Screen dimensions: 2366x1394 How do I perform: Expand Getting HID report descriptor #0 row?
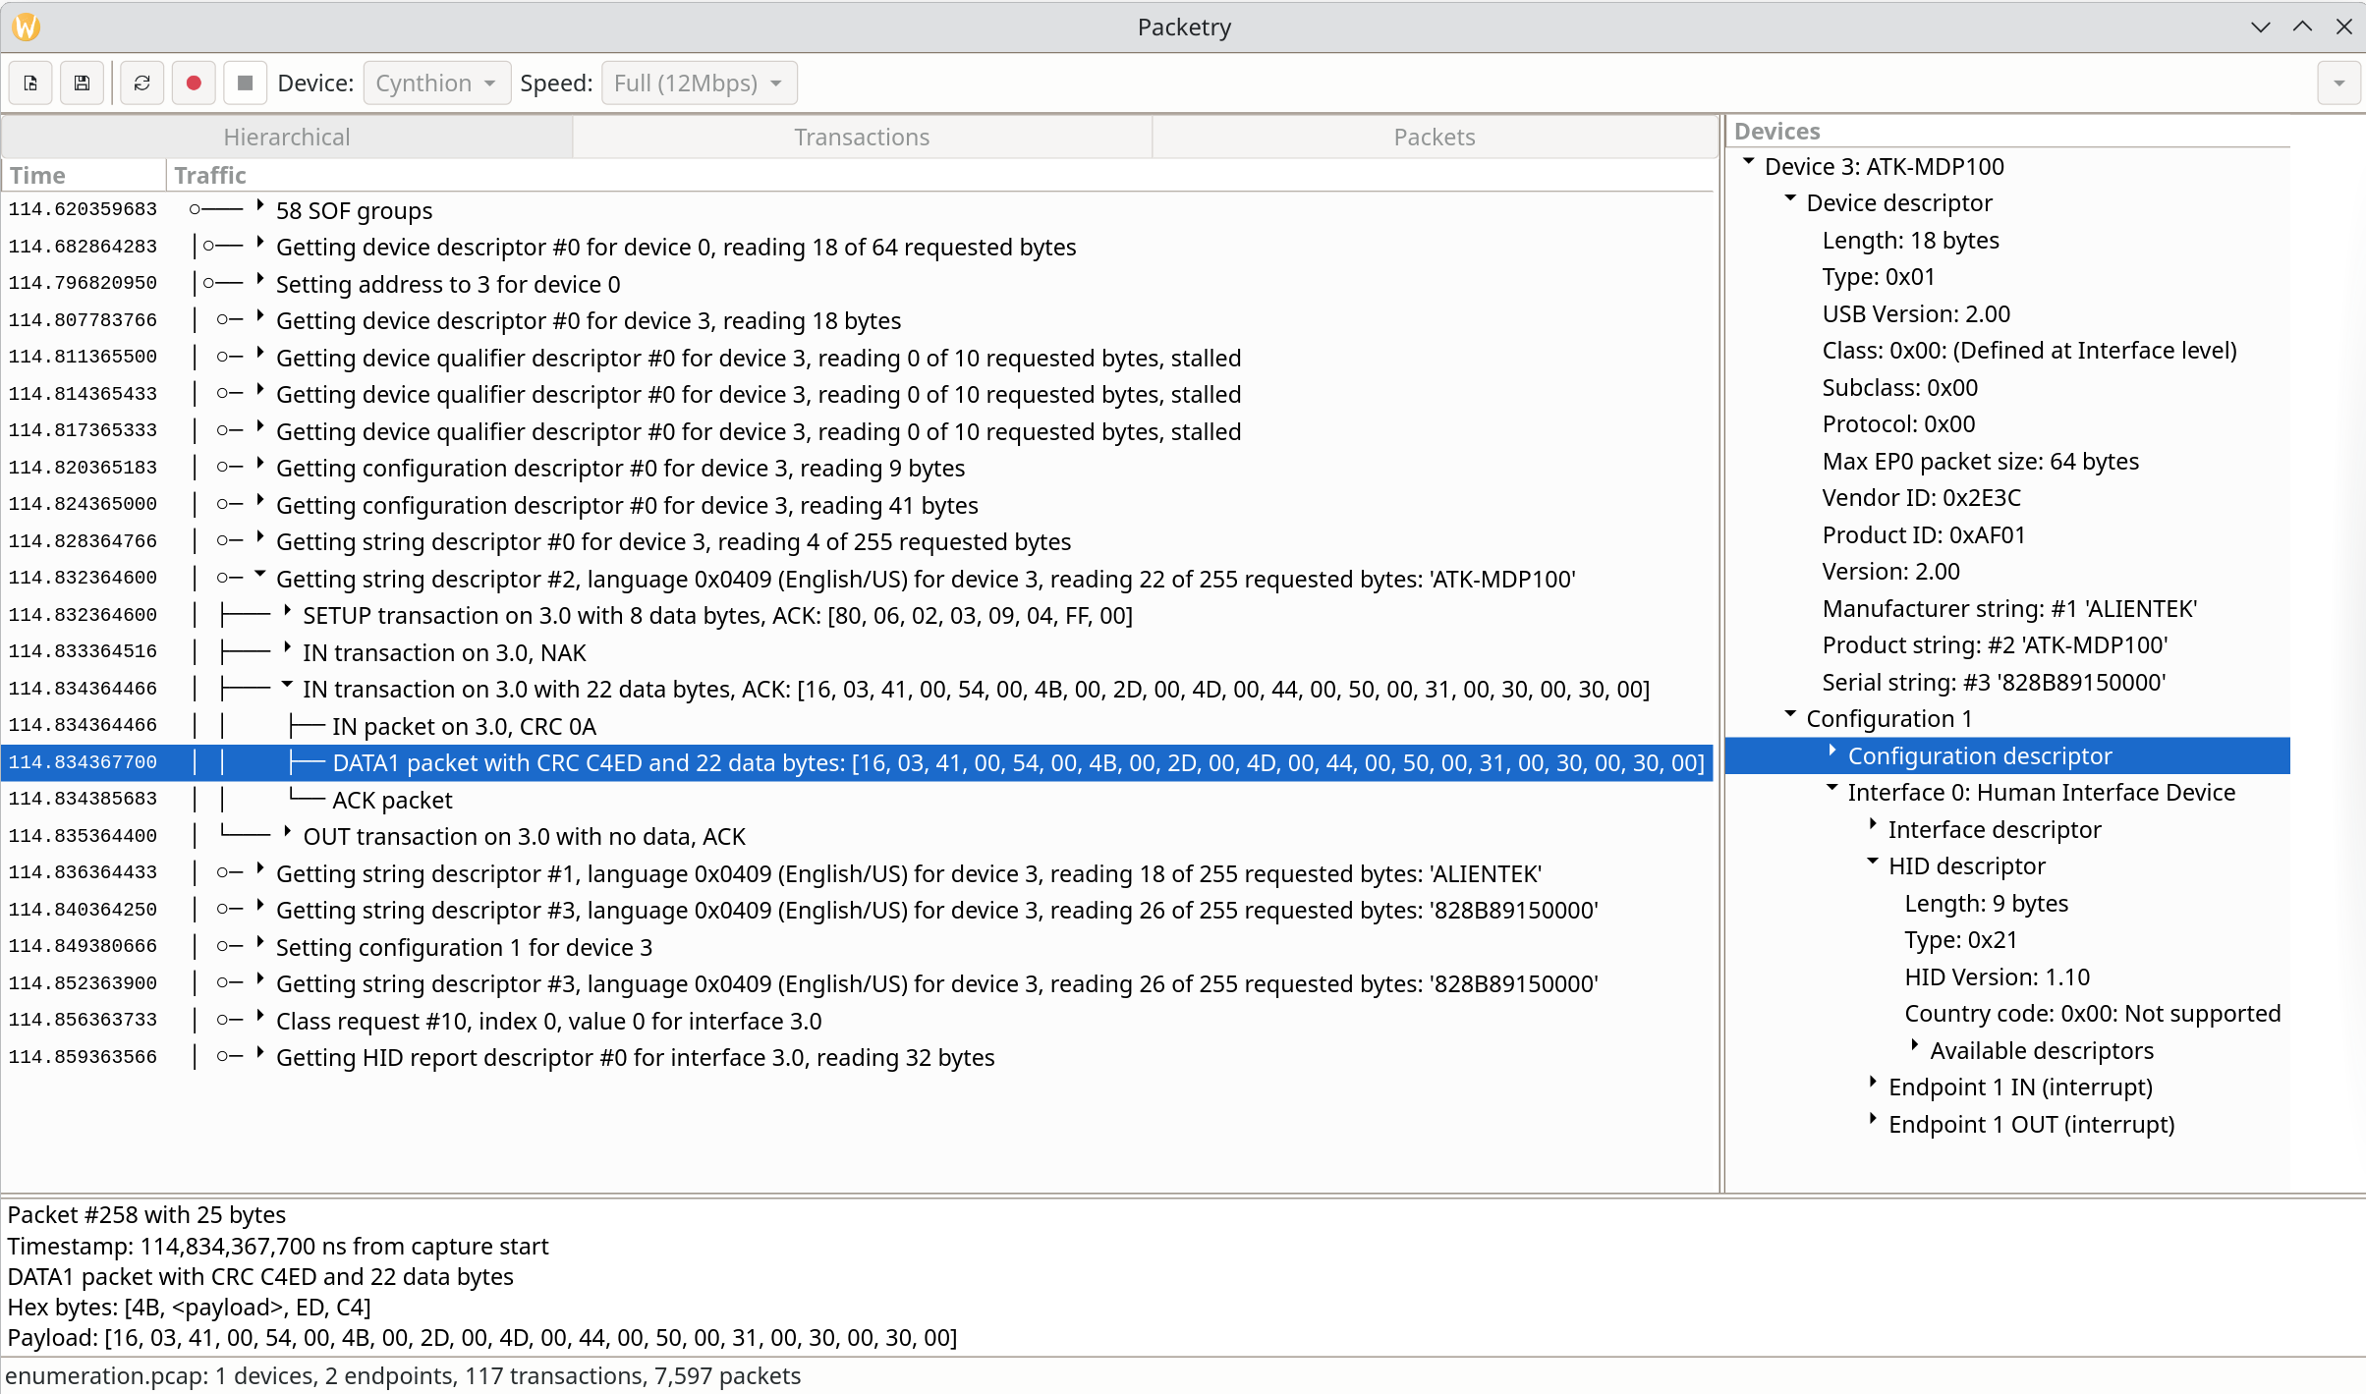(260, 1053)
